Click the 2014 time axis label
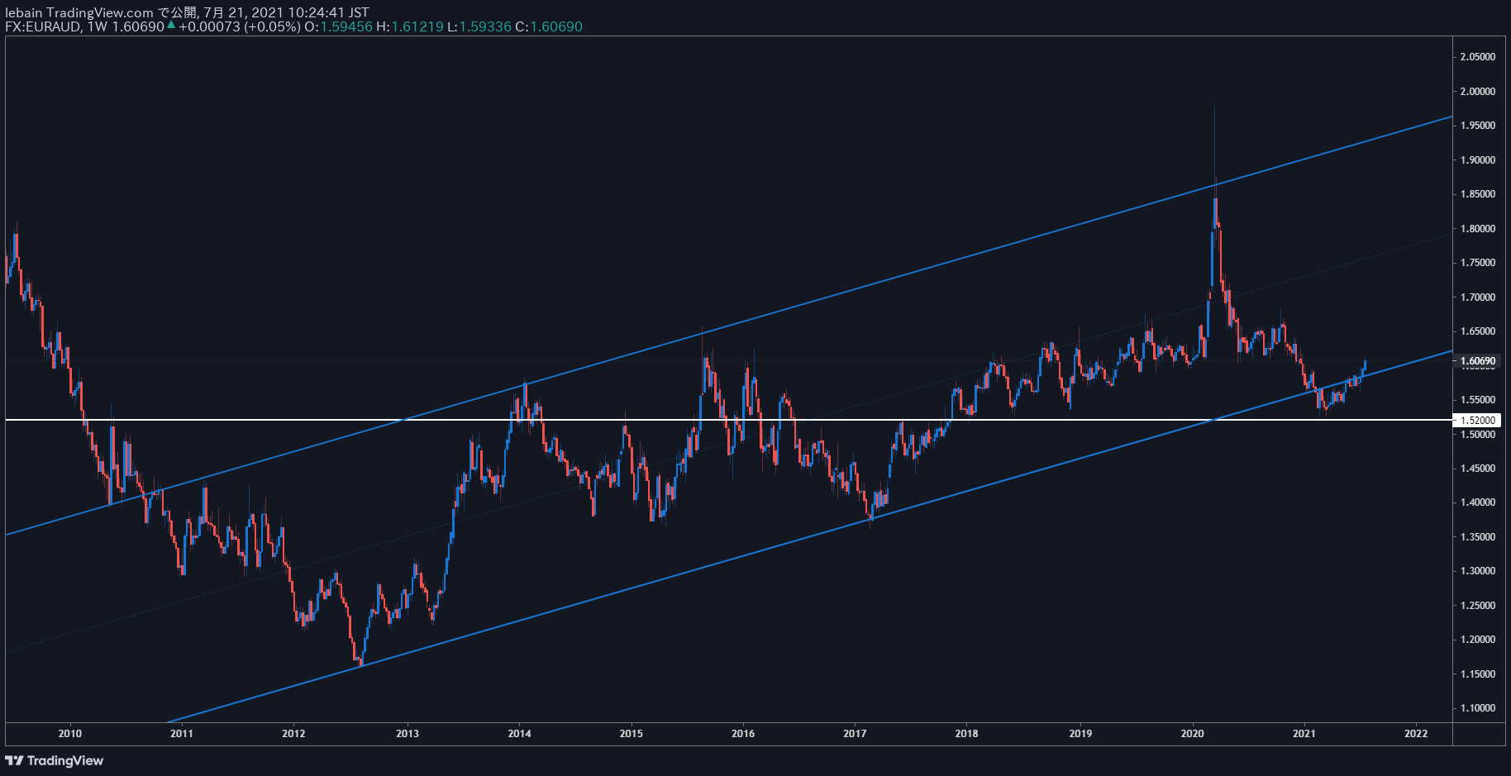 pos(519,734)
